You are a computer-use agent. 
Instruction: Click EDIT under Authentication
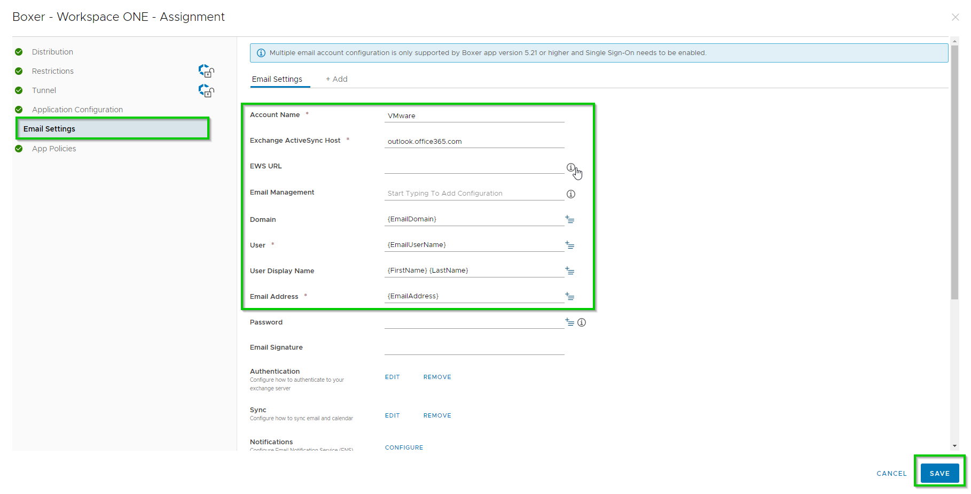pos(392,377)
